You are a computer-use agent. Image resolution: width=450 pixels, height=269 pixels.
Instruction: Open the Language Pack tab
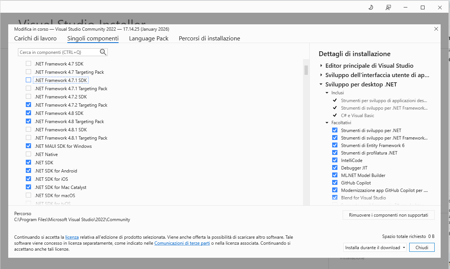149,39
